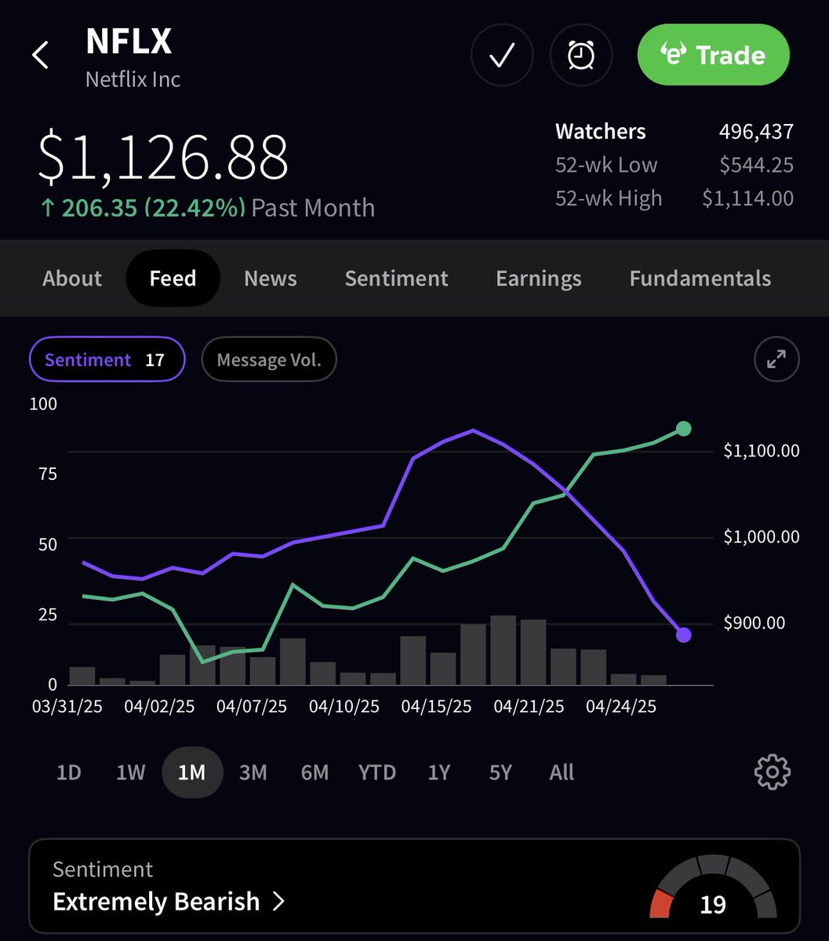Select the 5Y time range
The width and height of the screenshot is (829, 941).
pyautogui.click(x=500, y=772)
